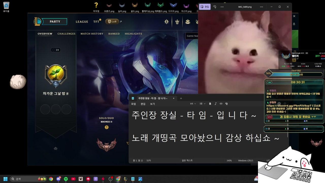
Task: Select the 브론즈.png desktop file
Action: pos(109,7)
